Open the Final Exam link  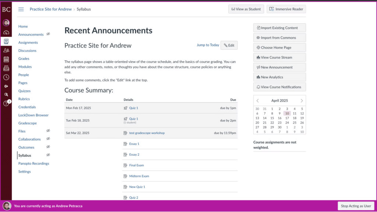[x=136, y=165]
